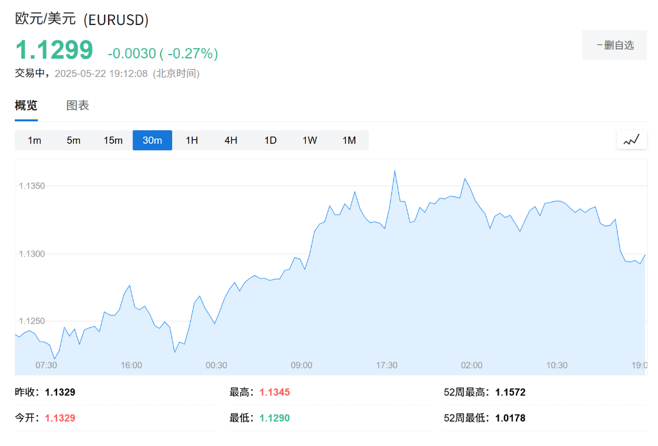Select the 1W timeframe
The height and width of the screenshot is (446, 658).
pos(309,140)
